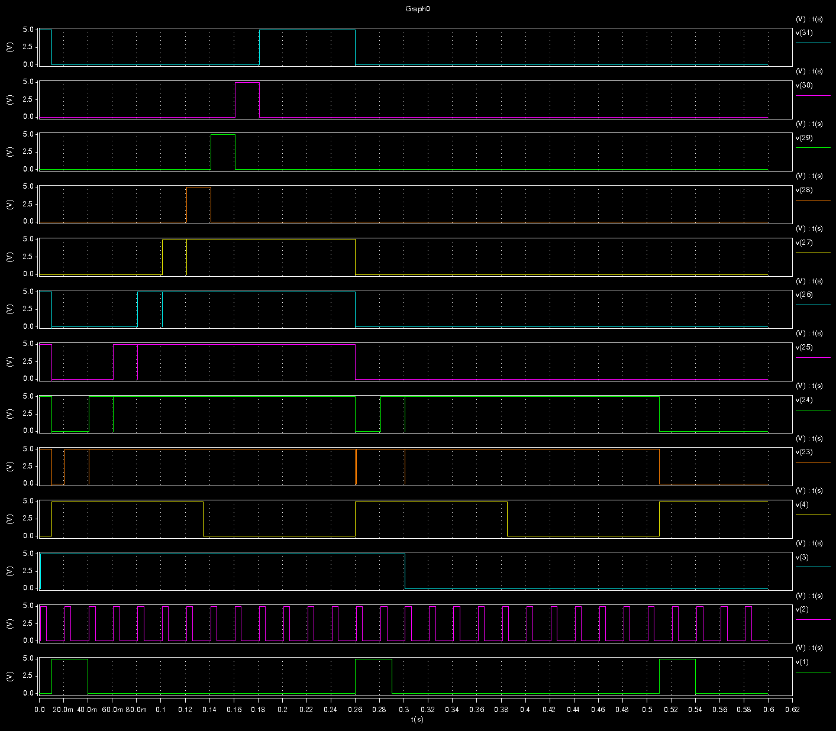Select the v(25) signal label
This screenshot has height=731, width=836.
[804, 348]
